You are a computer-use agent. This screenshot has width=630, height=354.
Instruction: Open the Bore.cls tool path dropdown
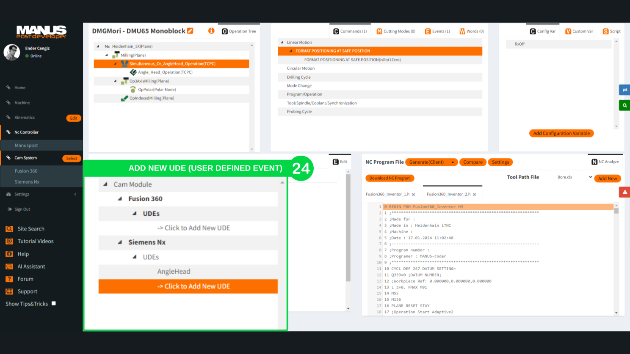point(590,177)
